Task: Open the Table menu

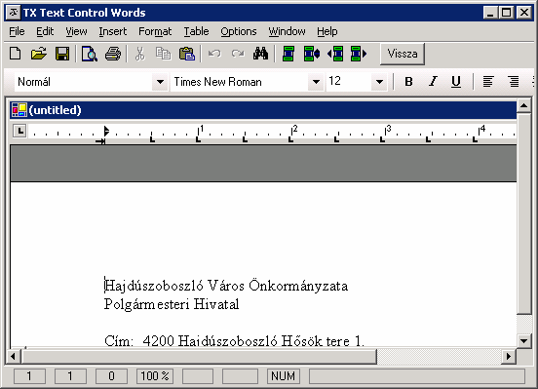Action: [x=196, y=31]
